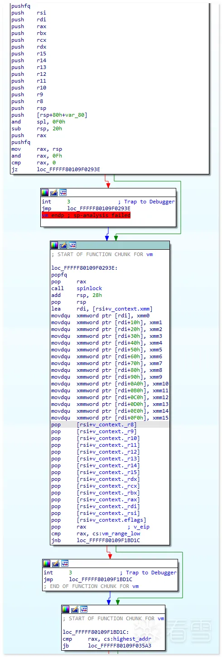Click 'movdqu xmmword ptr [rdi+0F0h], xmm15' line
This screenshot has width=222, height=657.
(x=110, y=418)
